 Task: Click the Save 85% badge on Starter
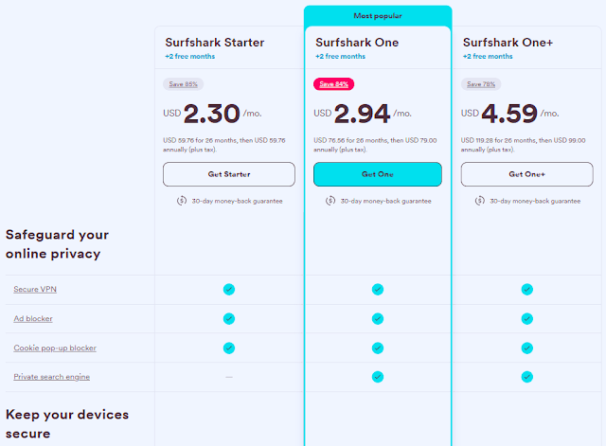pos(183,84)
